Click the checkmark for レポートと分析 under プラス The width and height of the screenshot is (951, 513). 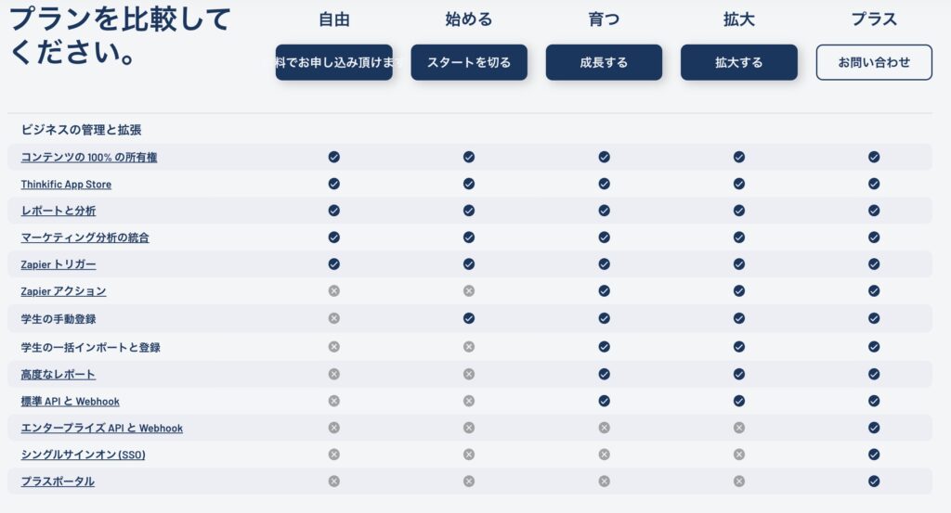point(874,211)
